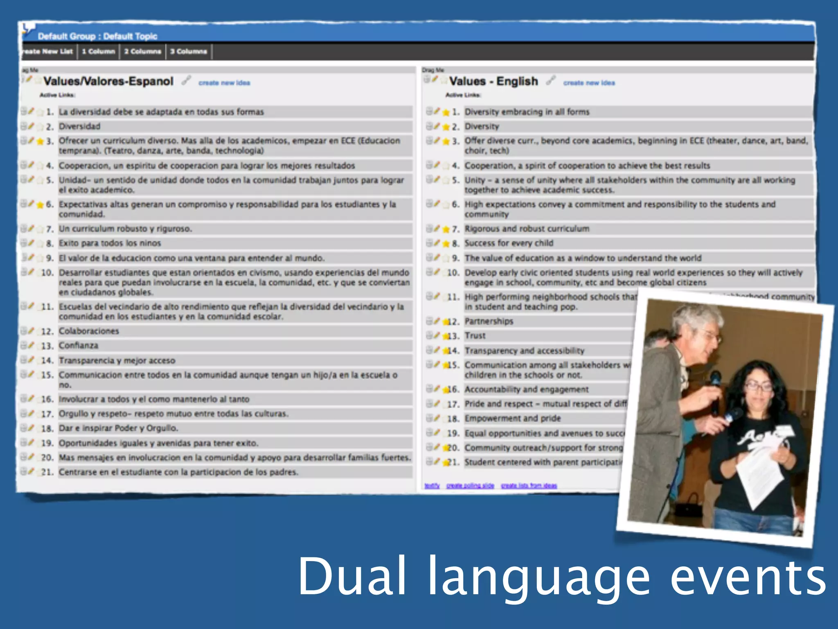The height and width of the screenshot is (629, 838).
Task: Click 'Values/Valores-Espanol' list title
Action: point(108,81)
